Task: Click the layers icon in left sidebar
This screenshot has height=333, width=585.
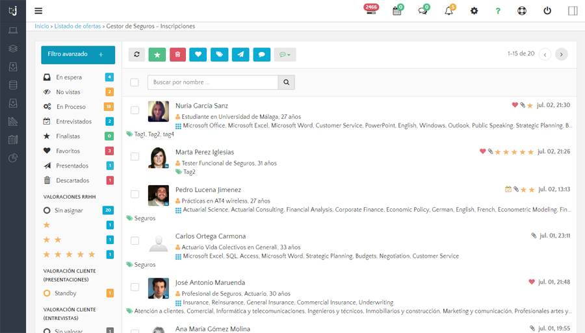Action: pyautogui.click(x=13, y=49)
